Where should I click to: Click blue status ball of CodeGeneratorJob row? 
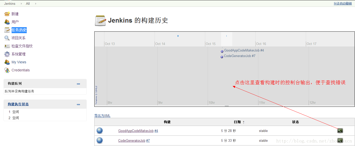click(x=100, y=140)
